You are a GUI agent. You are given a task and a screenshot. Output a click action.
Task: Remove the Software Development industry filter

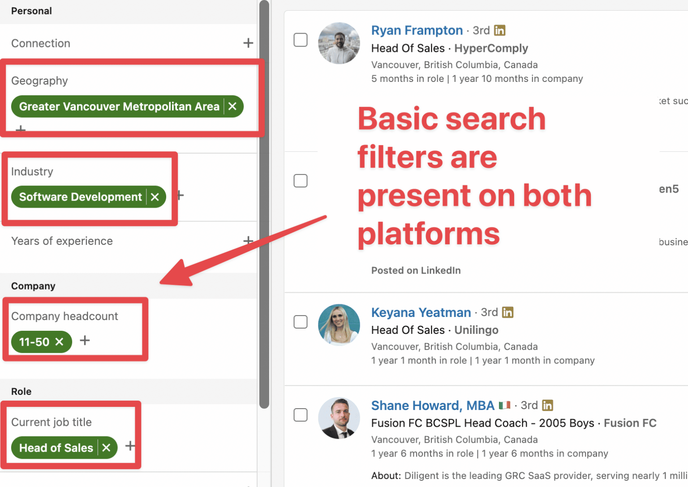coord(155,197)
